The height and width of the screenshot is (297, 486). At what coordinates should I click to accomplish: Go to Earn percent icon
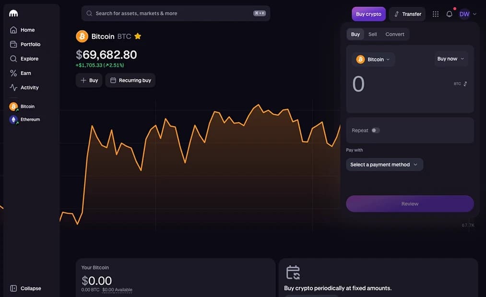(13, 73)
